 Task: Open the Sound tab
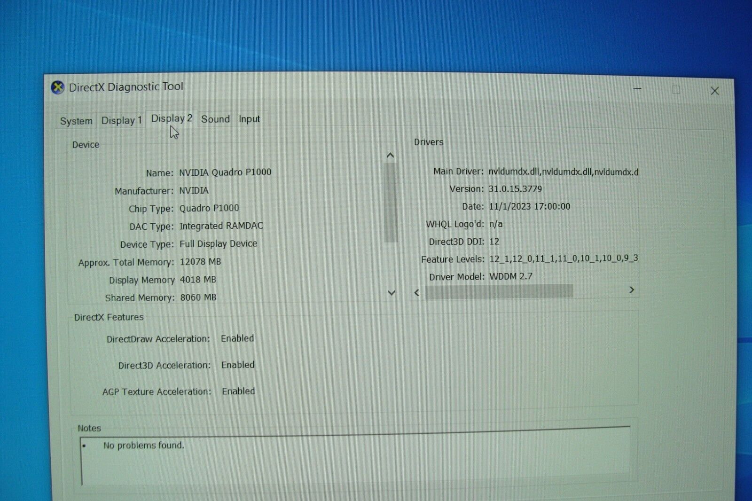point(215,119)
